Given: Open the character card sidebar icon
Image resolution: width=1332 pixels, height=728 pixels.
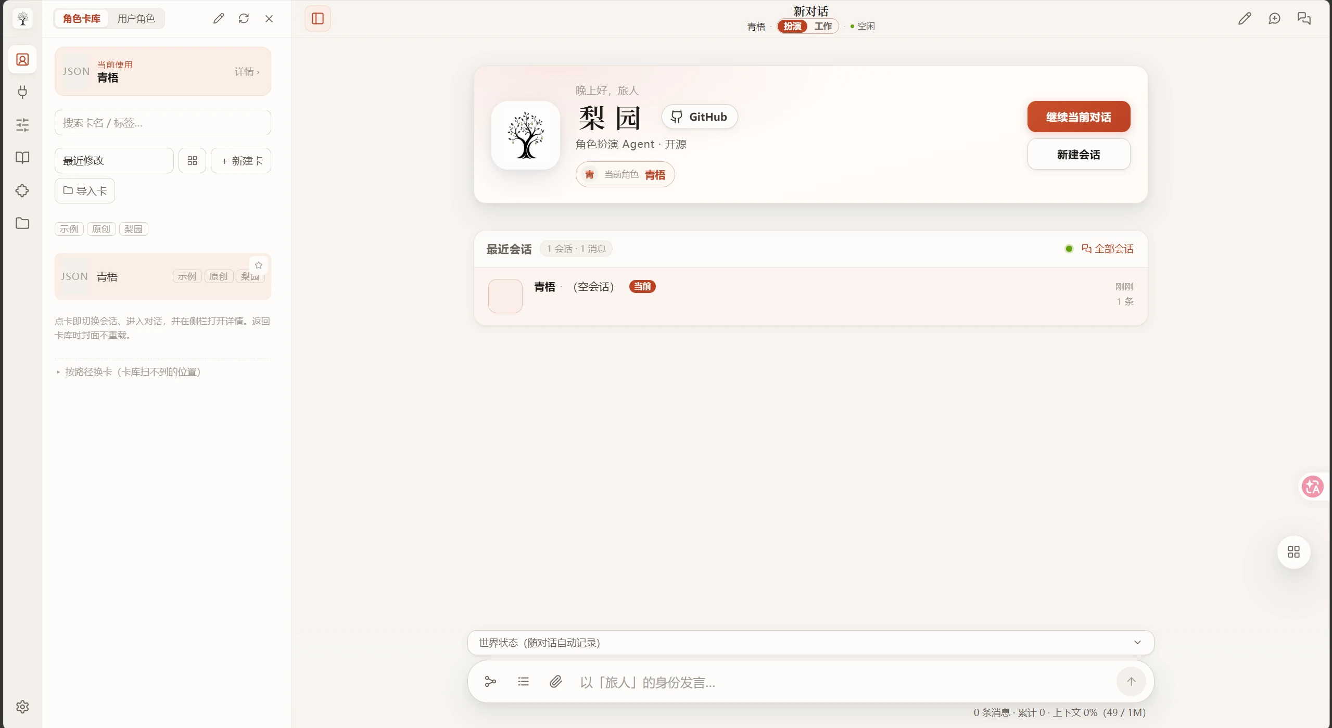Looking at the screenshot, I should (22, 60).
